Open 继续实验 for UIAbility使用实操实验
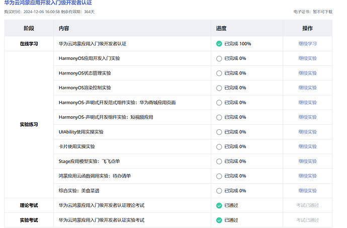 click(307, 132)
